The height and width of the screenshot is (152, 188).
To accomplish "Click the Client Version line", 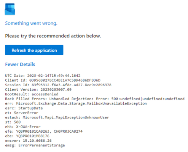I will [38, 90].
